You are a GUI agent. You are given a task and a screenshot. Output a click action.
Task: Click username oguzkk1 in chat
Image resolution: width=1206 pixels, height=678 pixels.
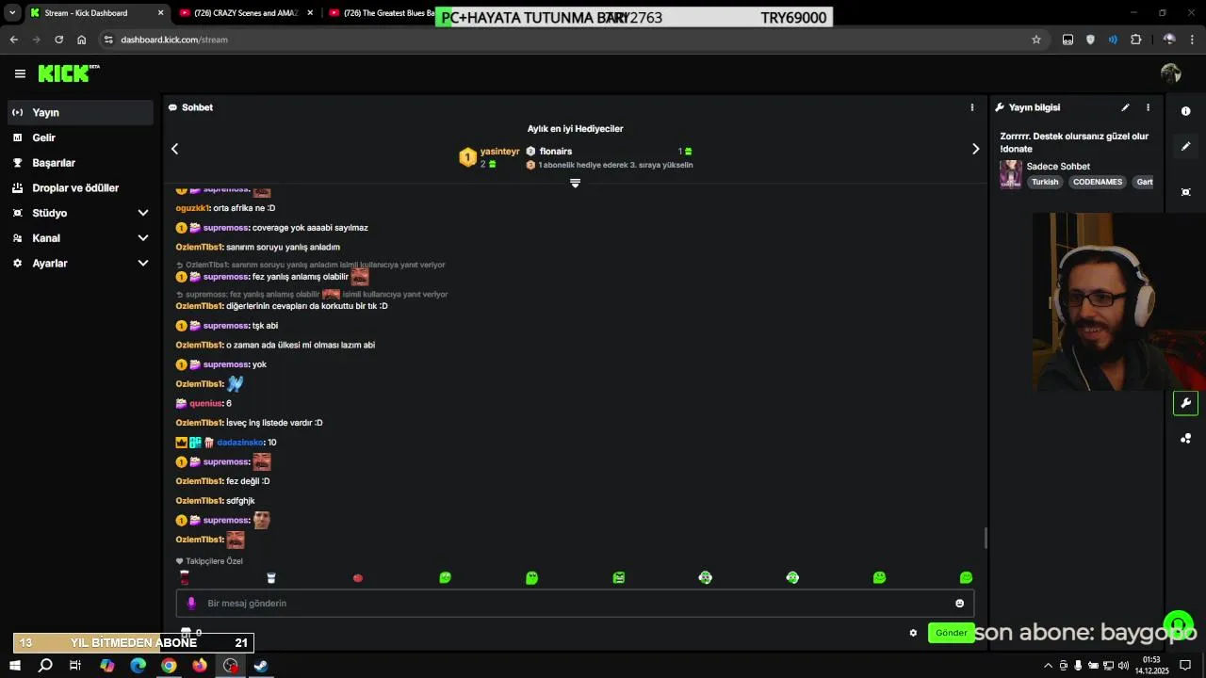tap(192, 208)
